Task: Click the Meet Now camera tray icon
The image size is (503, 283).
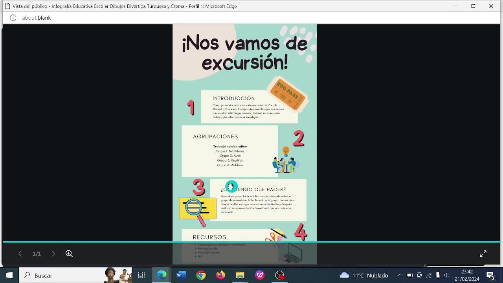Action: pyautogui.click(x=419, y=275)
